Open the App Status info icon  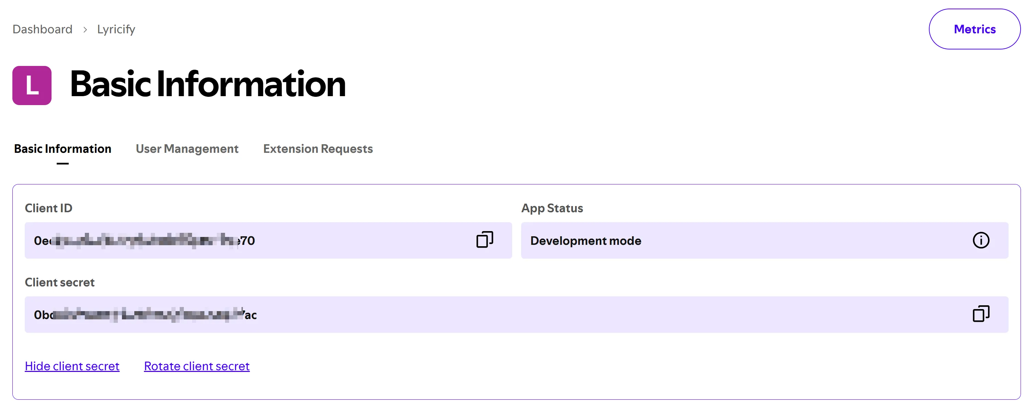click(x=981, y=240)
